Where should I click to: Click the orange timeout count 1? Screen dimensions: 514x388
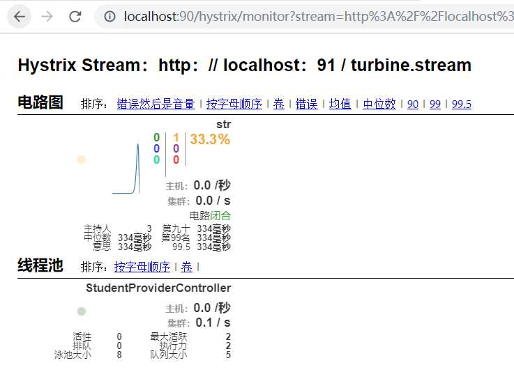[176, 137]
